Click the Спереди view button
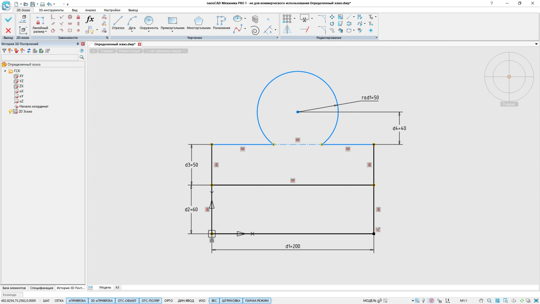The image size is (540, 304). tap(107, 51)
